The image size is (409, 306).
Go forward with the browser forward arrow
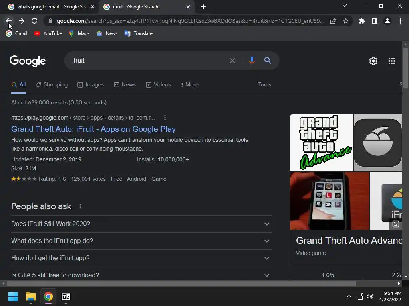22,21
